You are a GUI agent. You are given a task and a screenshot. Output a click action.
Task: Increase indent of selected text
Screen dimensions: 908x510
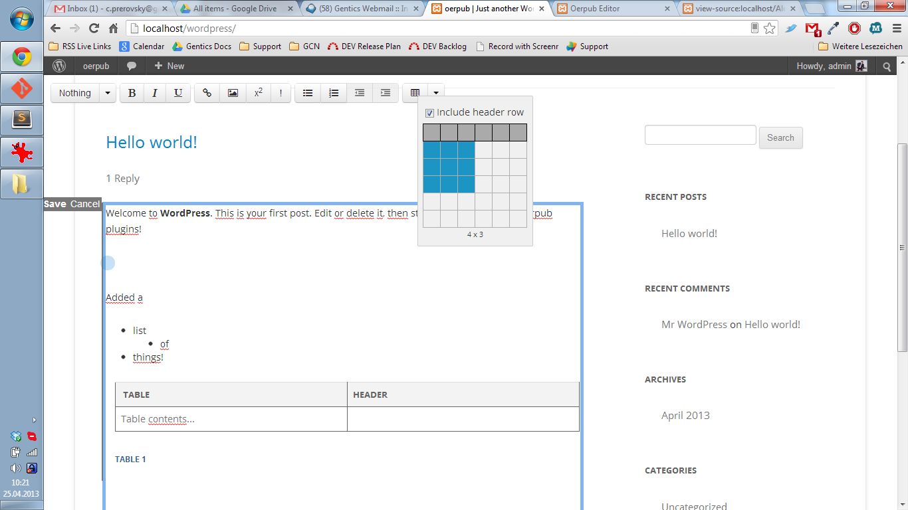[x=386, y=93]
